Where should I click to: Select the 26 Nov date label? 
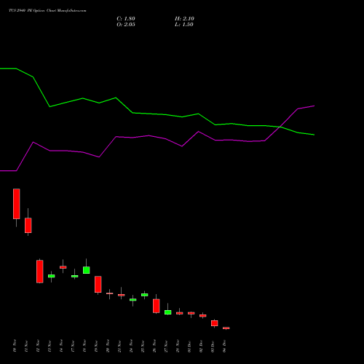tap(154, 346)
